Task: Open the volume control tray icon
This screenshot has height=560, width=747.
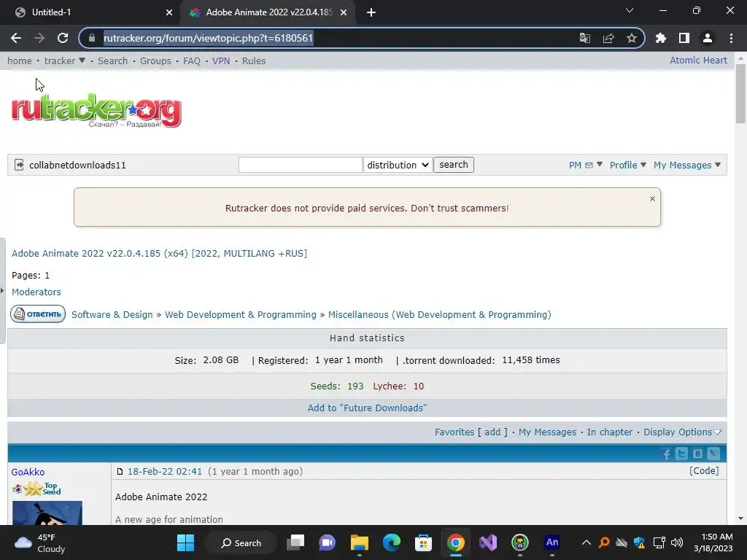Action: 676,542
